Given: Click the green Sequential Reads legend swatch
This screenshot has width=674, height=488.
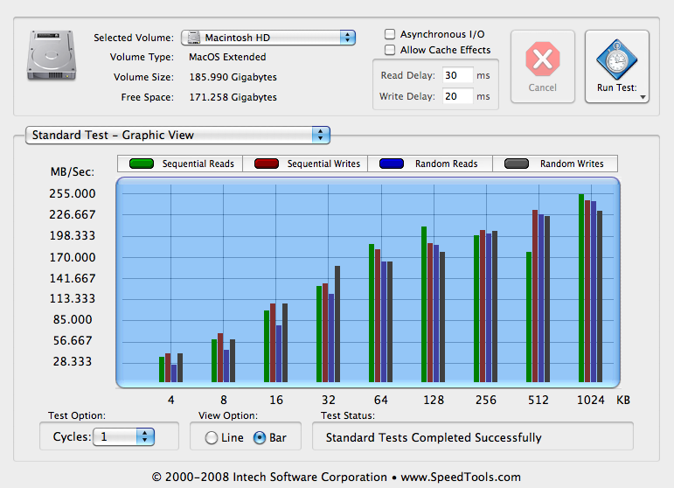Looking at the screenshot, I should coord(142,164).
